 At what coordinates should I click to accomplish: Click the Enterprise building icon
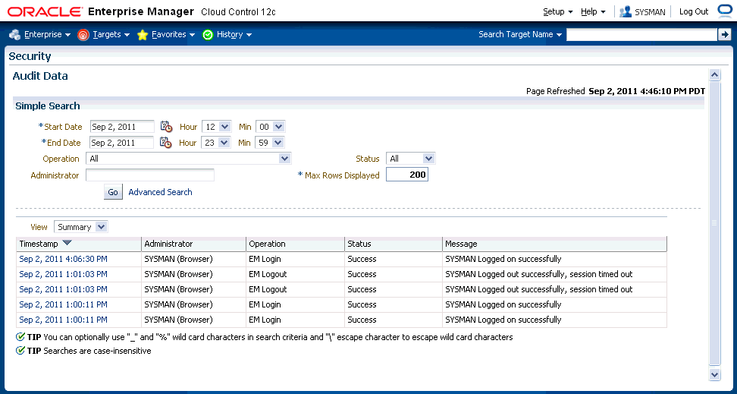(14, 35)
